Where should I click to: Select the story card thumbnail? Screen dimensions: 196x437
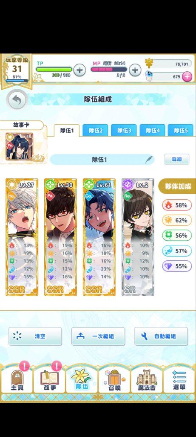click(19, 146)
